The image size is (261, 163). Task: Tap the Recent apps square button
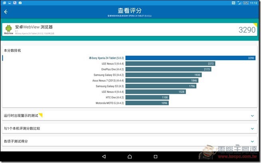coord(156,157)
